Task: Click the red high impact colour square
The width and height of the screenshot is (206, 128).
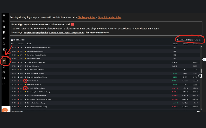Action: pyautogui.click(x=72, y=25)
